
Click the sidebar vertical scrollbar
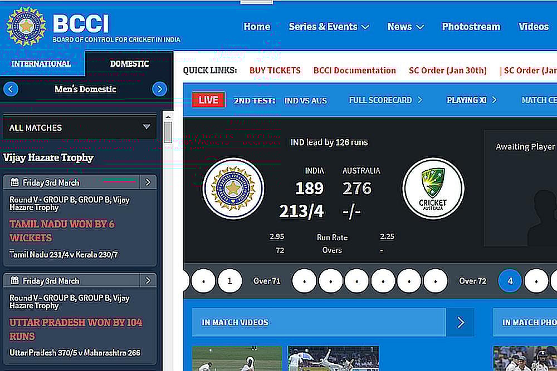pyautogui.click(x=168, y=132)
